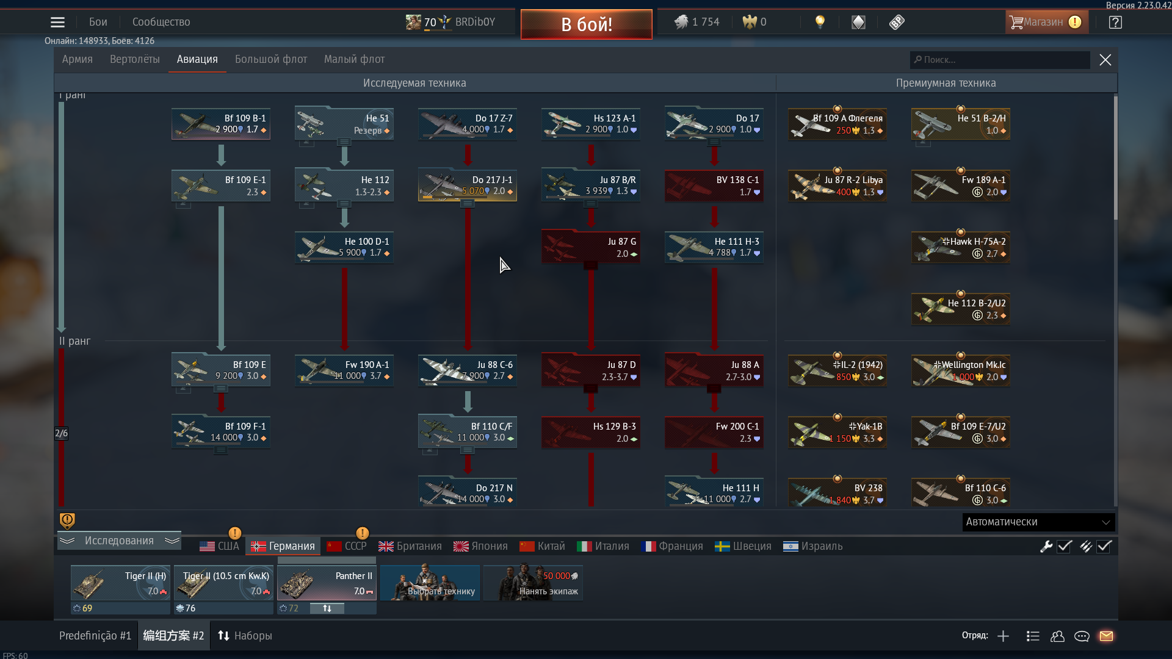Open the light bulb hints icon
1172x659 pixels.
[820, 23]
